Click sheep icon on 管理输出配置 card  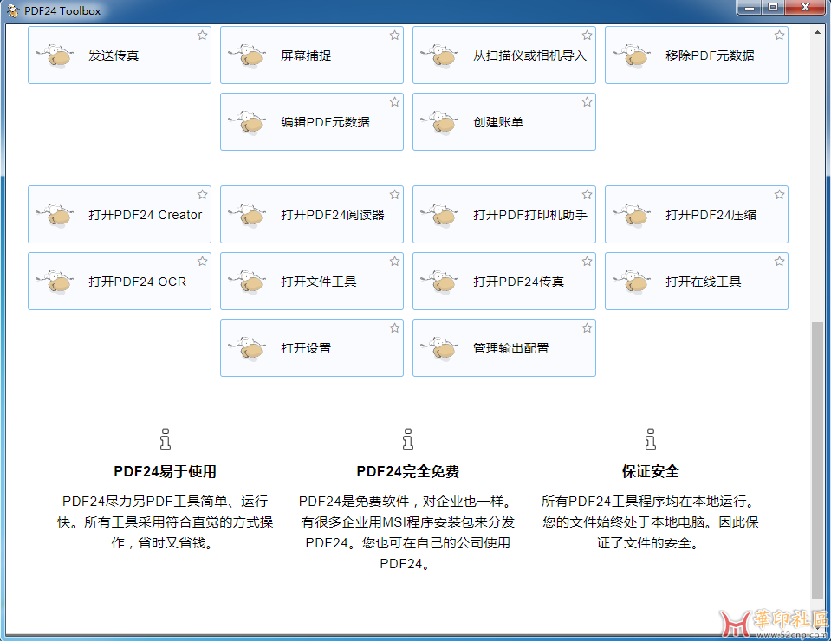tap(440, 348)
